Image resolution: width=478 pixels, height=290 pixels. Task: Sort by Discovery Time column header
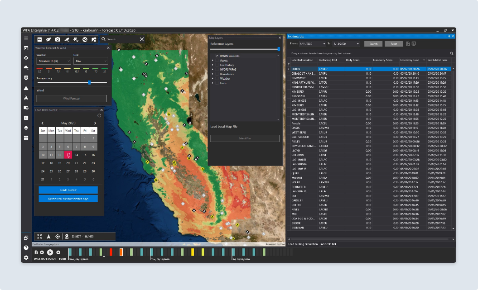pyautogui.click(x=410, y=60)
